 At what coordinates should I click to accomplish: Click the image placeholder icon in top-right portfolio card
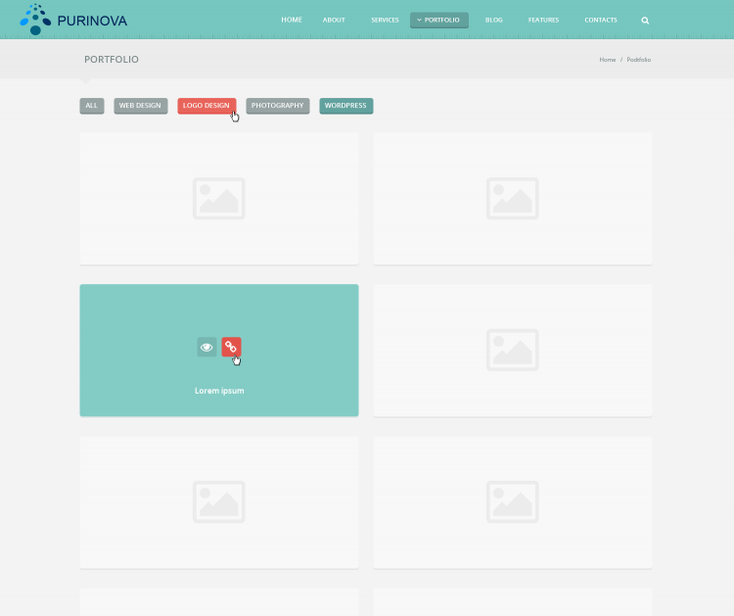(x=512, y=199)
